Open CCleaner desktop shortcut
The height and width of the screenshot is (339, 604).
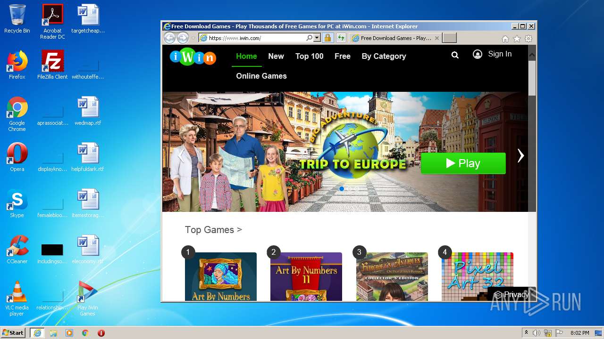click(17, 249)
